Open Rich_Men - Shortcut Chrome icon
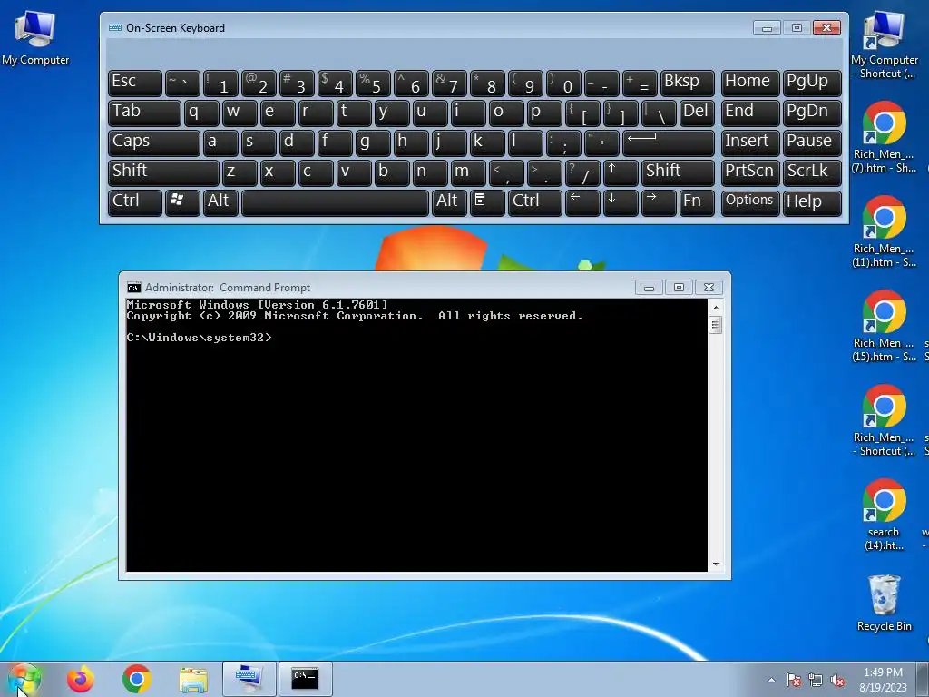 (884, 420)
